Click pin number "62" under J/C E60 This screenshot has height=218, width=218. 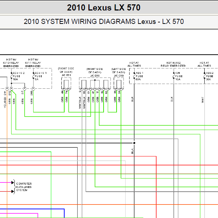(106, 92)
